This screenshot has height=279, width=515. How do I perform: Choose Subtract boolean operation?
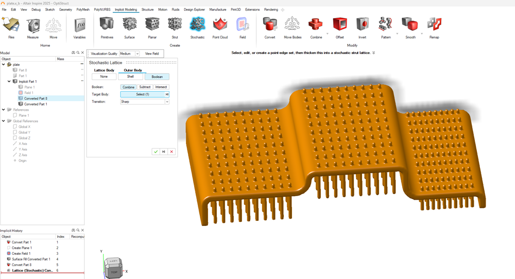pos(145,87)
